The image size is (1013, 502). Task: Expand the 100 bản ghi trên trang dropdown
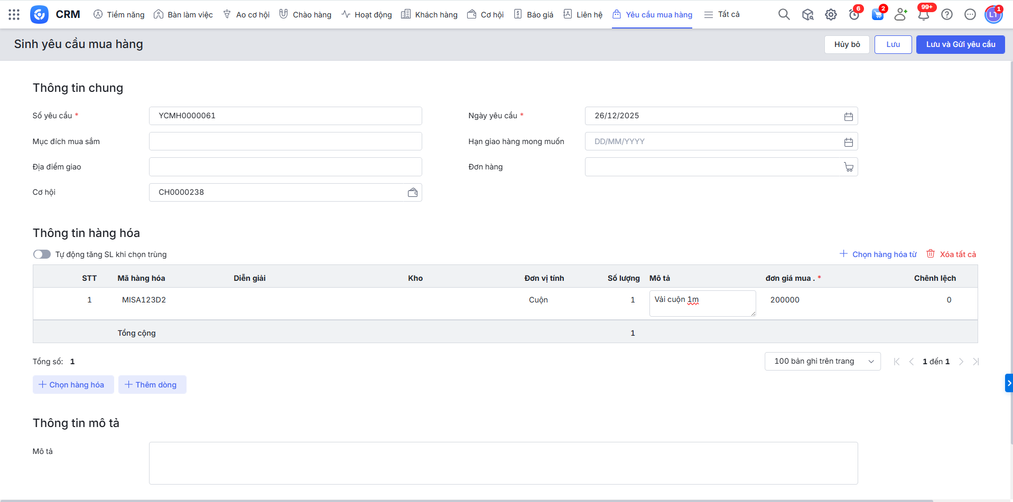tap(822, 362)
